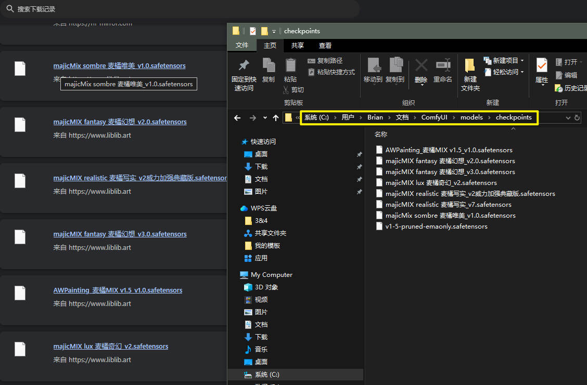
Task: Refresh the checkpoints folder view
Action: pos(577,118)
